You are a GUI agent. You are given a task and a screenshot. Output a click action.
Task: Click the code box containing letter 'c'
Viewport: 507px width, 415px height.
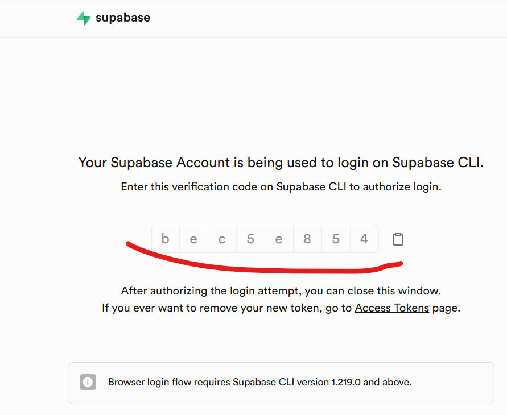222,239
